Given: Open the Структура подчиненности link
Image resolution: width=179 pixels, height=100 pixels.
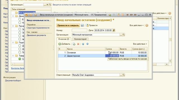Looking at the screenshot, I should click(38, 28).
